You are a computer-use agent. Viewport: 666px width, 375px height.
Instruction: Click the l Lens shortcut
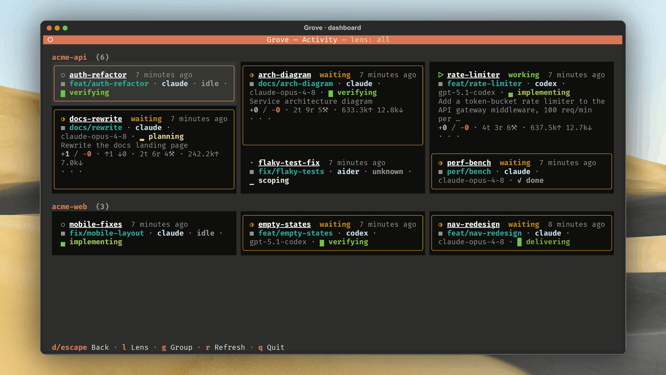click(135, 348)
